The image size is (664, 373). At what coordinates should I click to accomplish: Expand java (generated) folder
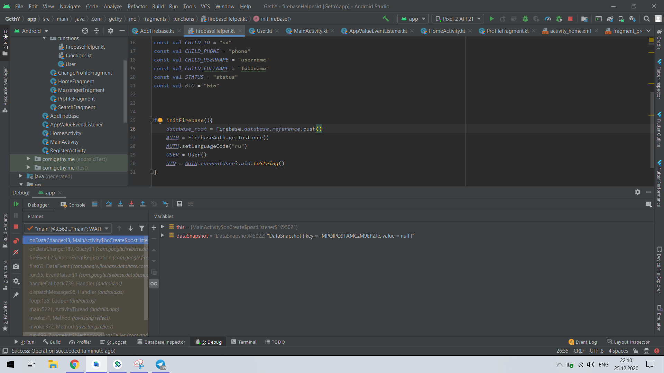coord(20,176)
